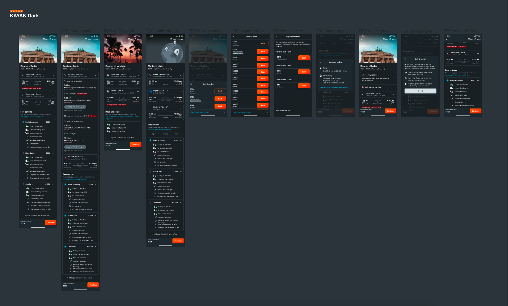Select Comfort+ radio on Multi-city trip screen

(150, 202)
